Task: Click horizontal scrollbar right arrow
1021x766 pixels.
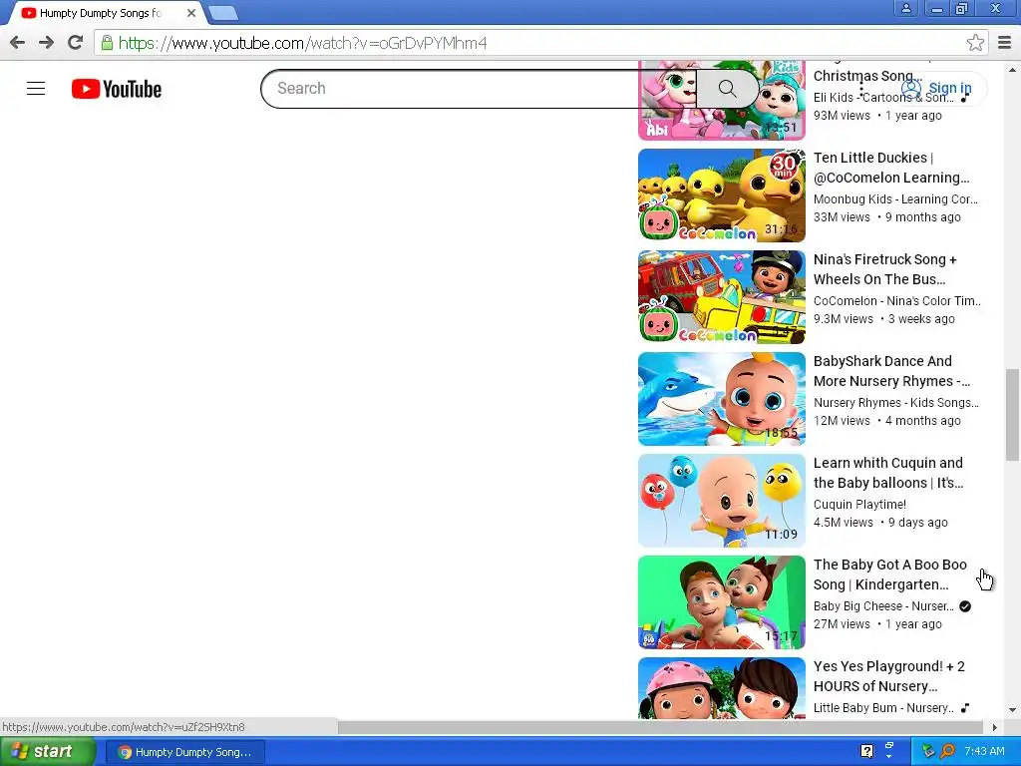Action: (x=995, y=727)
